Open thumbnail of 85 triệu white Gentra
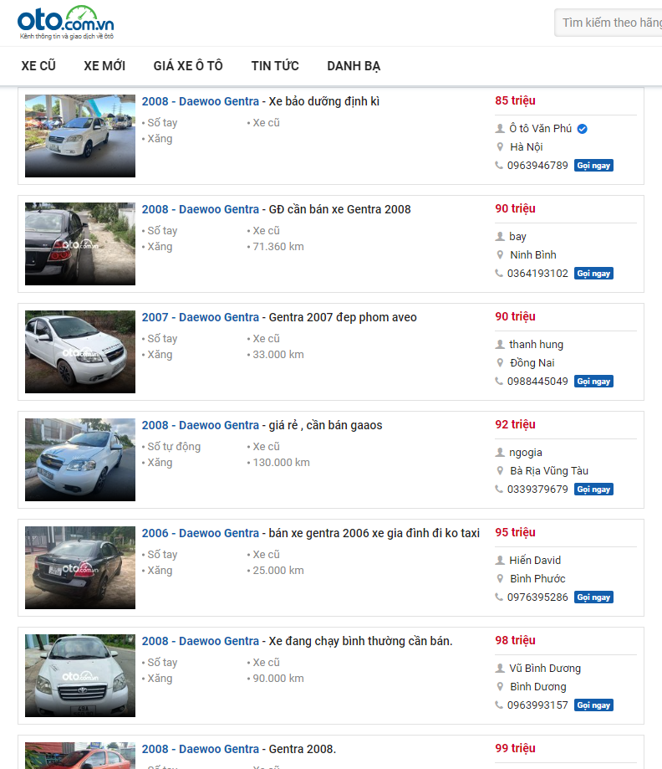 pos(80,136)
